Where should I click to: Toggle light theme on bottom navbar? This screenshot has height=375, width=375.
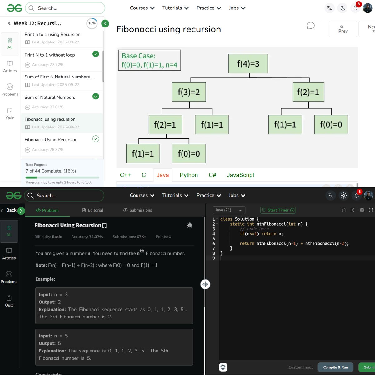[x=344, y=195]
